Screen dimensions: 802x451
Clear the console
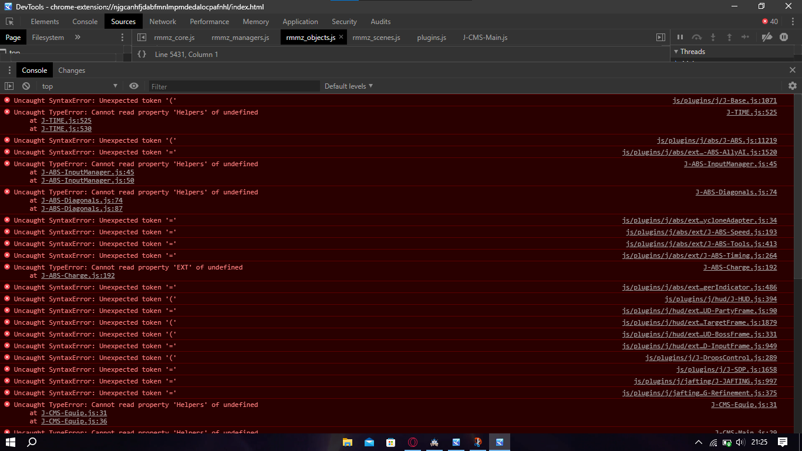26,86
